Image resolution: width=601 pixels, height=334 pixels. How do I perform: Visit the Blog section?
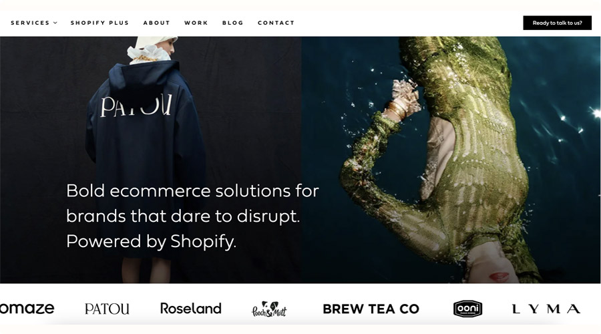(232, 23)
